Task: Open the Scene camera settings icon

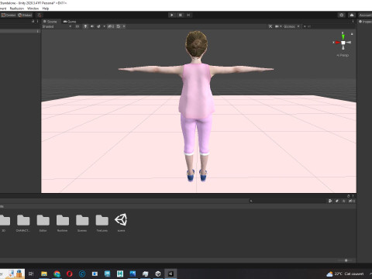Action: tap(277, 26)
